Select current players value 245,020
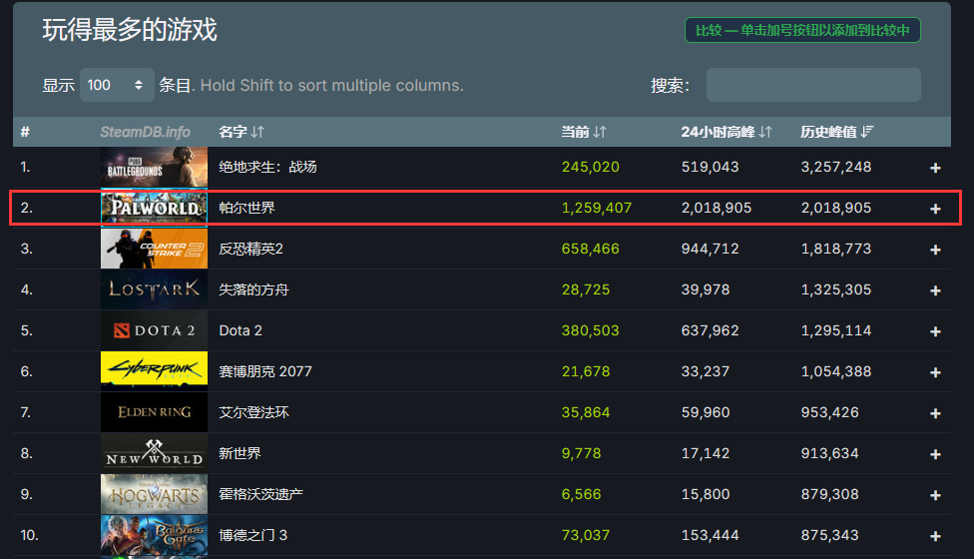Viewport: 974px width, 559px height. [590, 167]
